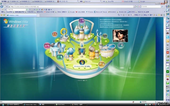Click the toolbar search field in second row
The height and width of the screenshot is (106, 170).
[x=16, y=10]
